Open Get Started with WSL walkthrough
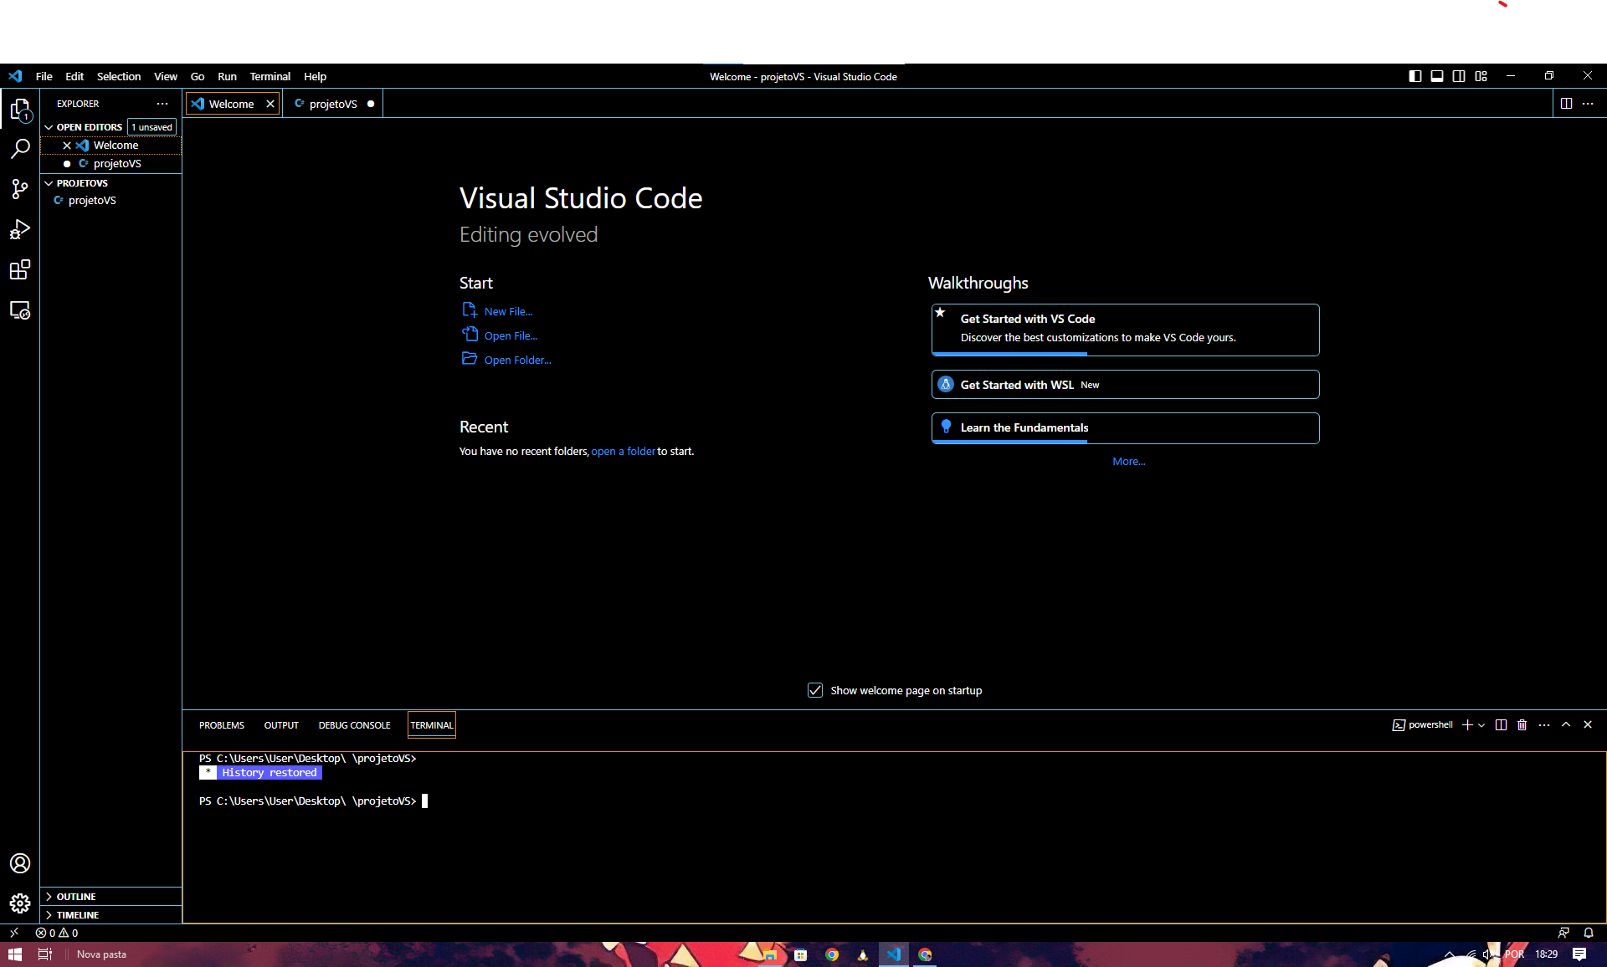 tap(1125, 385)
